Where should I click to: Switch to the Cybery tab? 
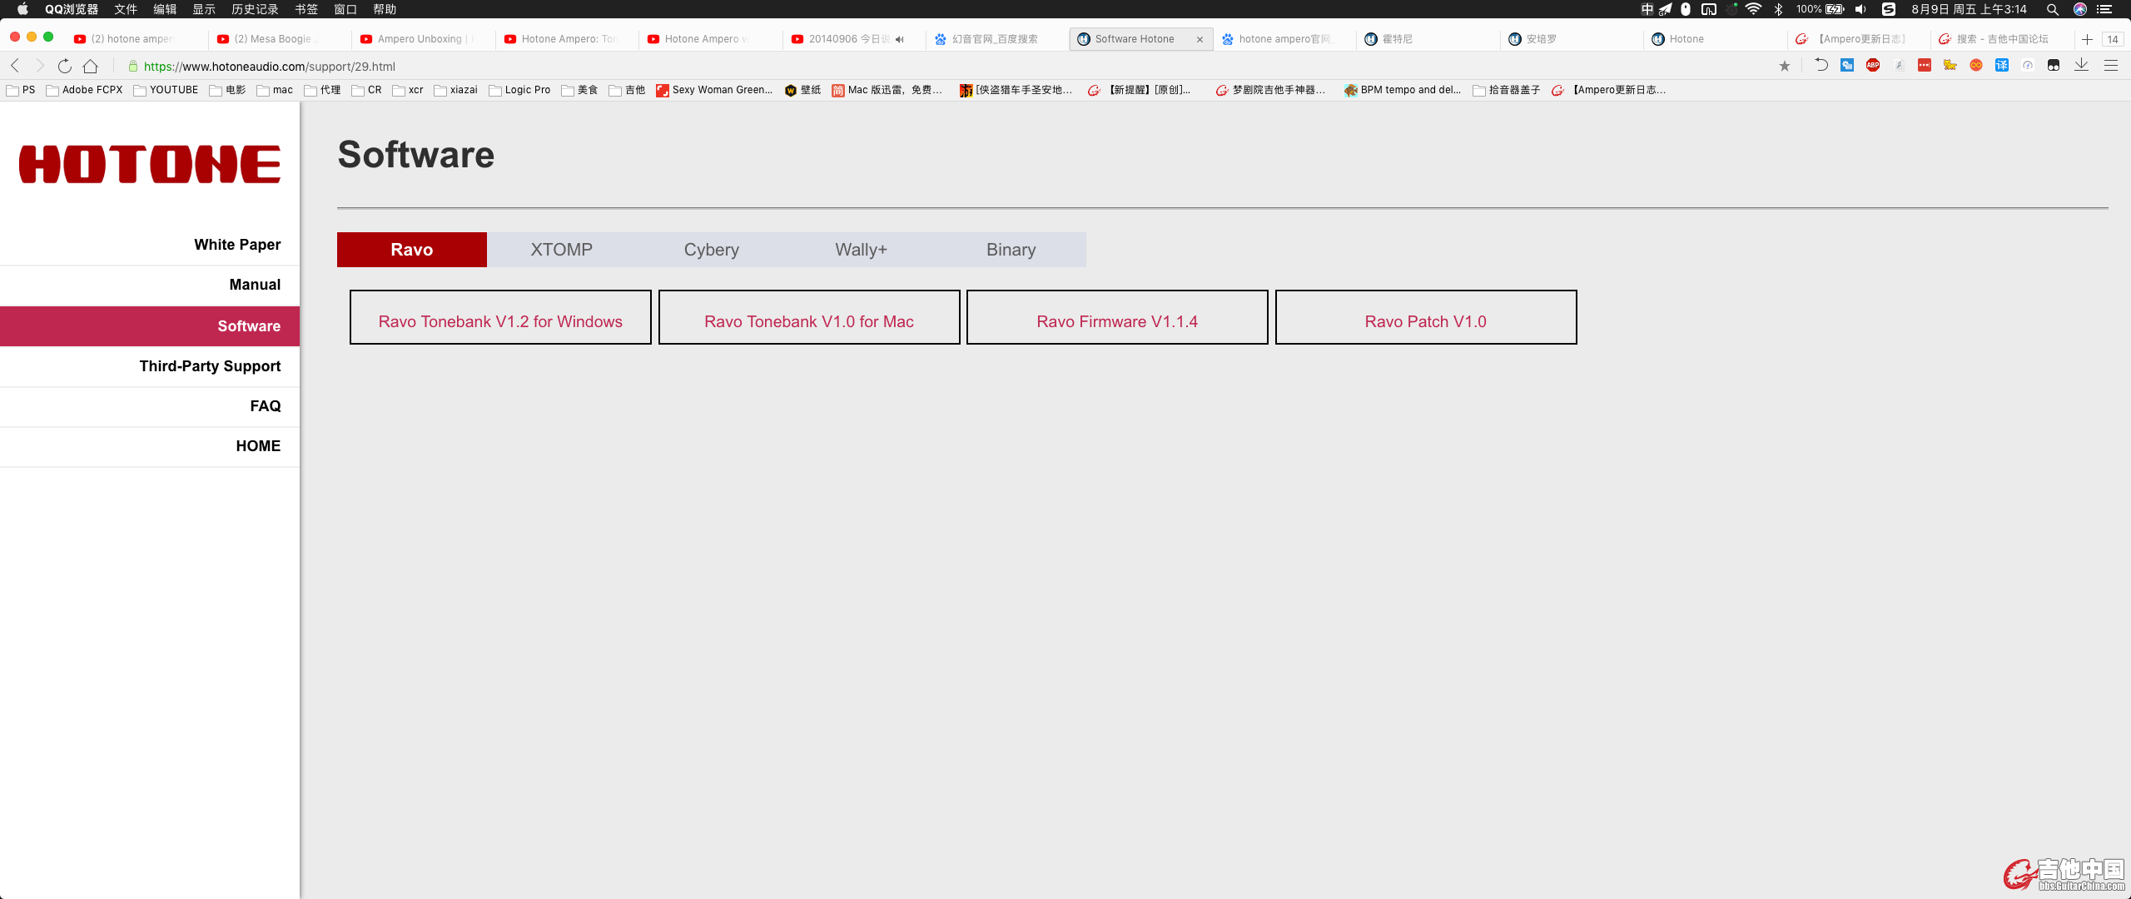[712, 250]
